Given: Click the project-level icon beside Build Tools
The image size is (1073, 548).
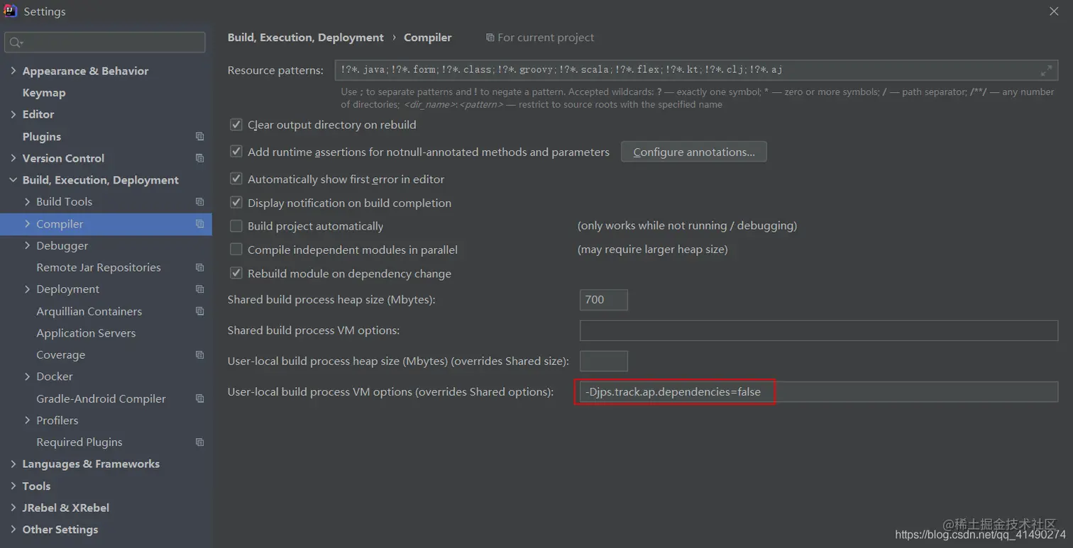Looking at the screenshot, I should pos(199,202).
